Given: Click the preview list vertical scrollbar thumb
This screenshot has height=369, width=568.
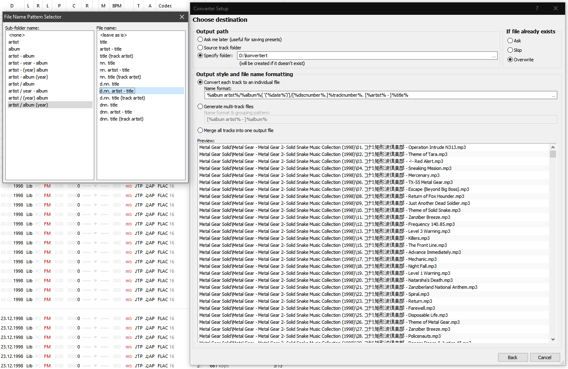Looking at the screenshot, I should pyautogui.click(x=553, y=154).
